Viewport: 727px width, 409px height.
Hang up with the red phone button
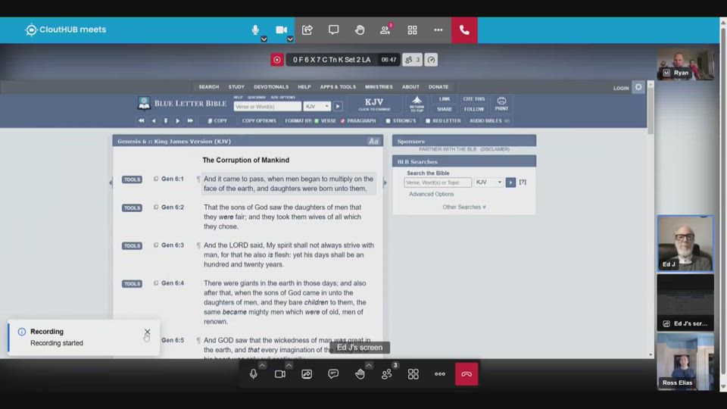tap(464, 30)
